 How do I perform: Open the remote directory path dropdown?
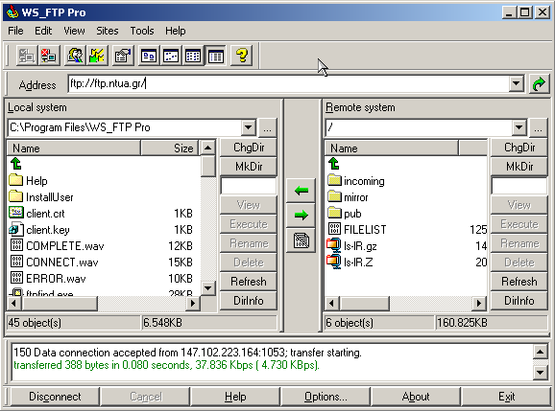tap(519, 127)
